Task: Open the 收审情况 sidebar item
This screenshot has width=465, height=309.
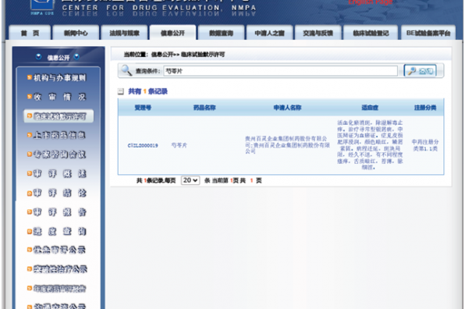Action: point(59,97)
